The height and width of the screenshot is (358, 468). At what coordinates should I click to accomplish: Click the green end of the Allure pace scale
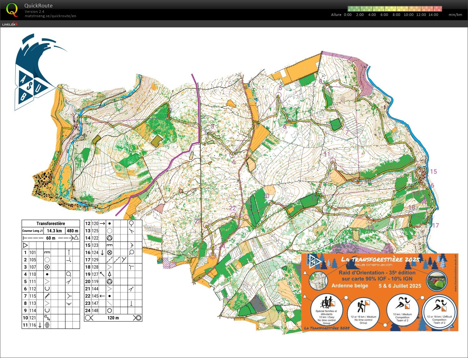click(x=351, y=9)
